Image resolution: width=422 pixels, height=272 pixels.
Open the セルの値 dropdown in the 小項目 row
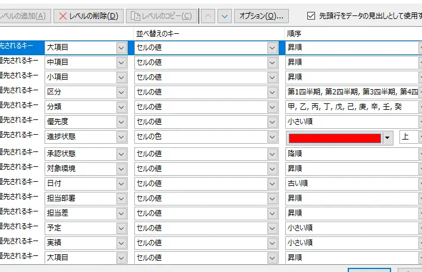pyautogui.click(x=206, y=77)
